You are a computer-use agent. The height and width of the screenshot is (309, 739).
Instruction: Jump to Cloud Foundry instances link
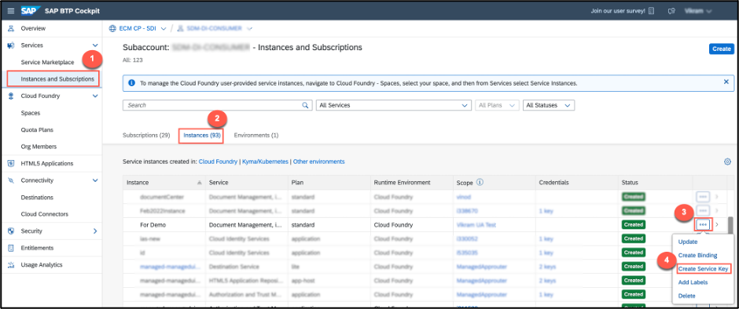(x=218, y=162)
